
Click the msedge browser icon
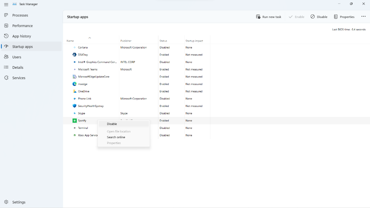(75, 84)
